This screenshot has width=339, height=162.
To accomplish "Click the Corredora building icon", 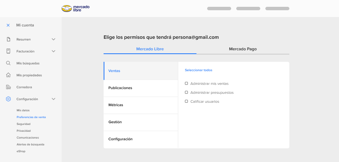I will point(9,87).
